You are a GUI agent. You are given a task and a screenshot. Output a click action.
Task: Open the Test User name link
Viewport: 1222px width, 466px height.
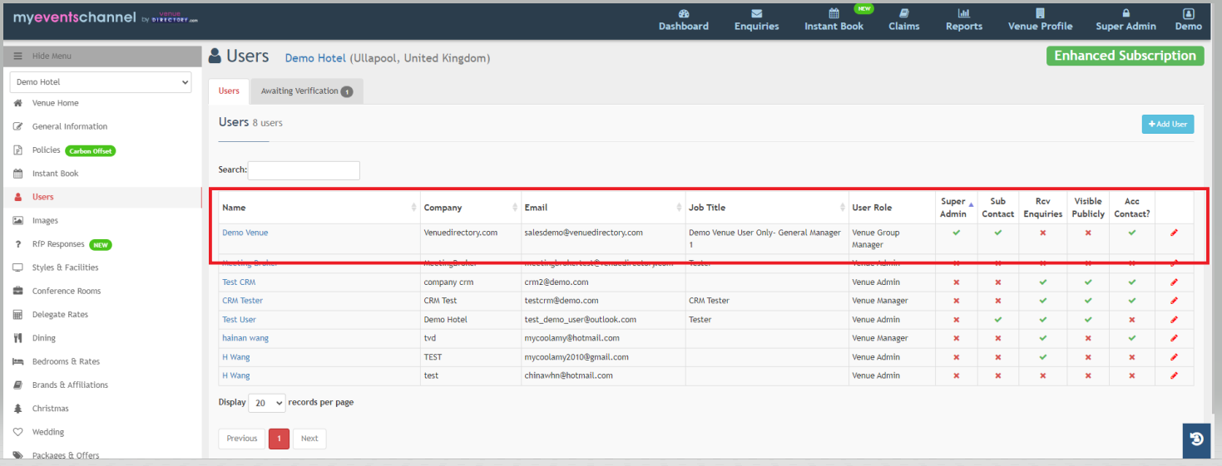coord(239,320)
